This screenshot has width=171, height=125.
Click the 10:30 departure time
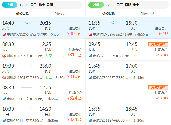tap(8, 109)
